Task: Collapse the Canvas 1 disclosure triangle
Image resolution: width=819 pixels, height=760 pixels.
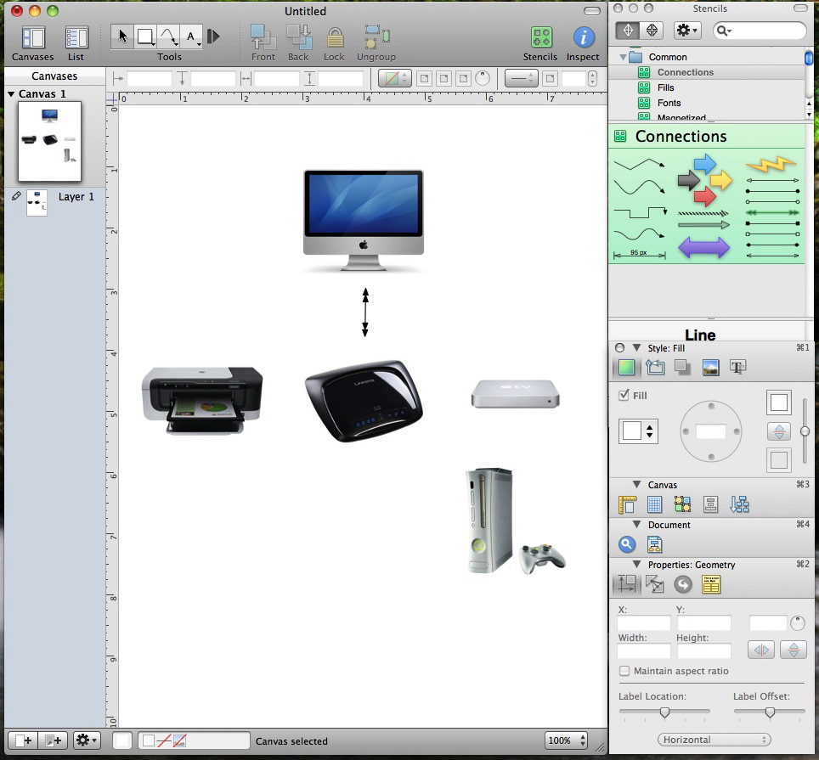Action: (11, 93)
